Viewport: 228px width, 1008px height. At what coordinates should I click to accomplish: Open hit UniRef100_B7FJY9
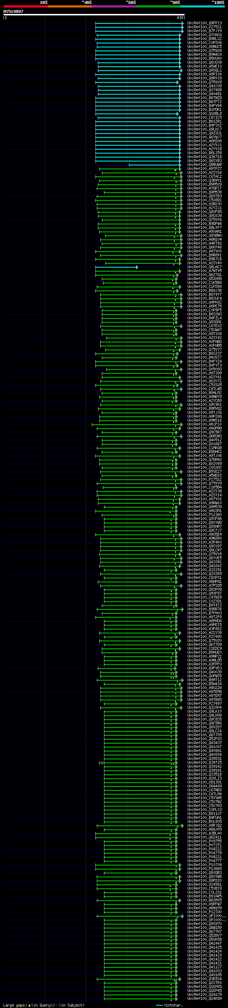tap(204, 31)
